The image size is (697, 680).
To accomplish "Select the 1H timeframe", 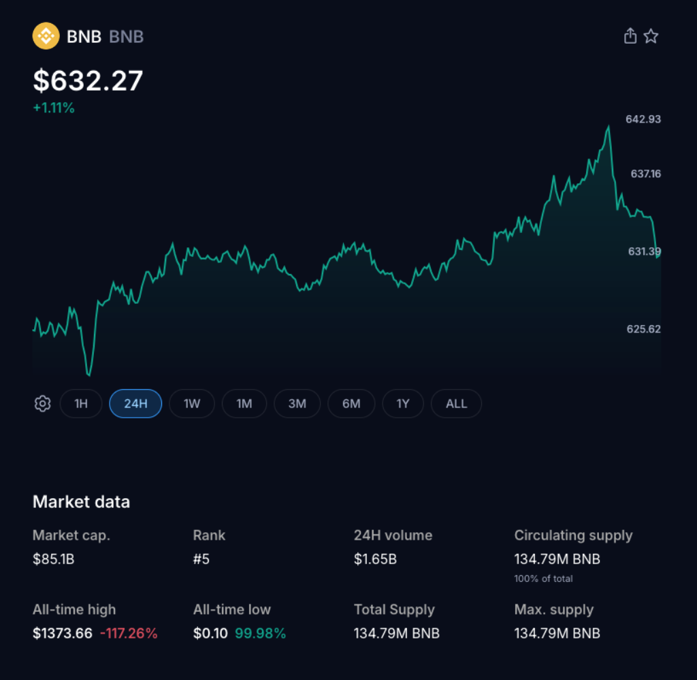I will tap(81, 403).
